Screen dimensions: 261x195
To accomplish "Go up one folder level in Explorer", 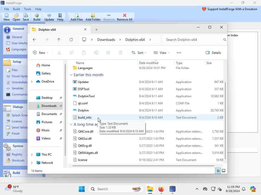I will point(59,40).
